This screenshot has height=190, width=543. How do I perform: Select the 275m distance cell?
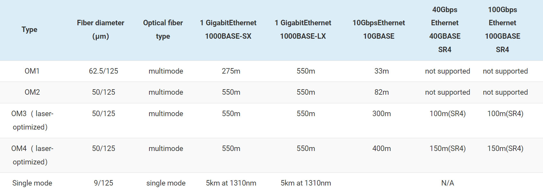pos(231,71)
